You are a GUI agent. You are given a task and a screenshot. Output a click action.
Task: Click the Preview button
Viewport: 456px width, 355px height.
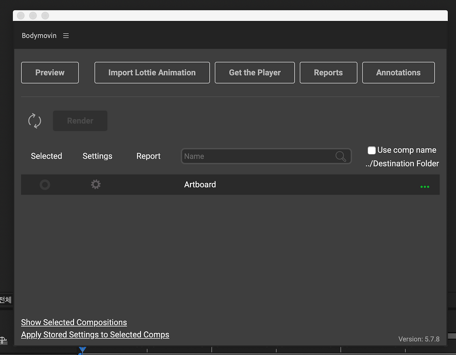[50, 73]
